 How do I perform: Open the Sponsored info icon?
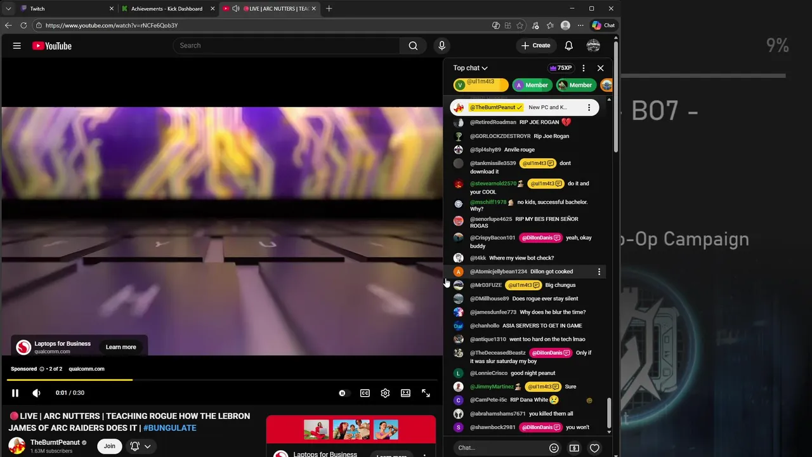[42, 369]
